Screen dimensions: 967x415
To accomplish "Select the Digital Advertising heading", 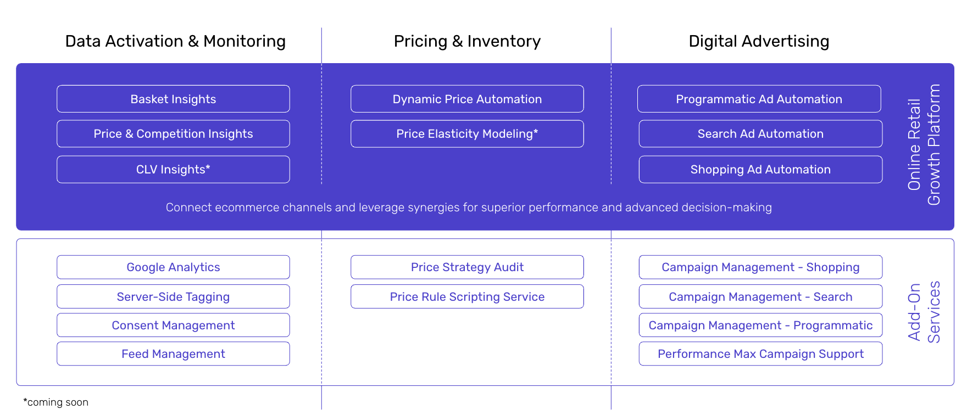I will coord(759,41).
